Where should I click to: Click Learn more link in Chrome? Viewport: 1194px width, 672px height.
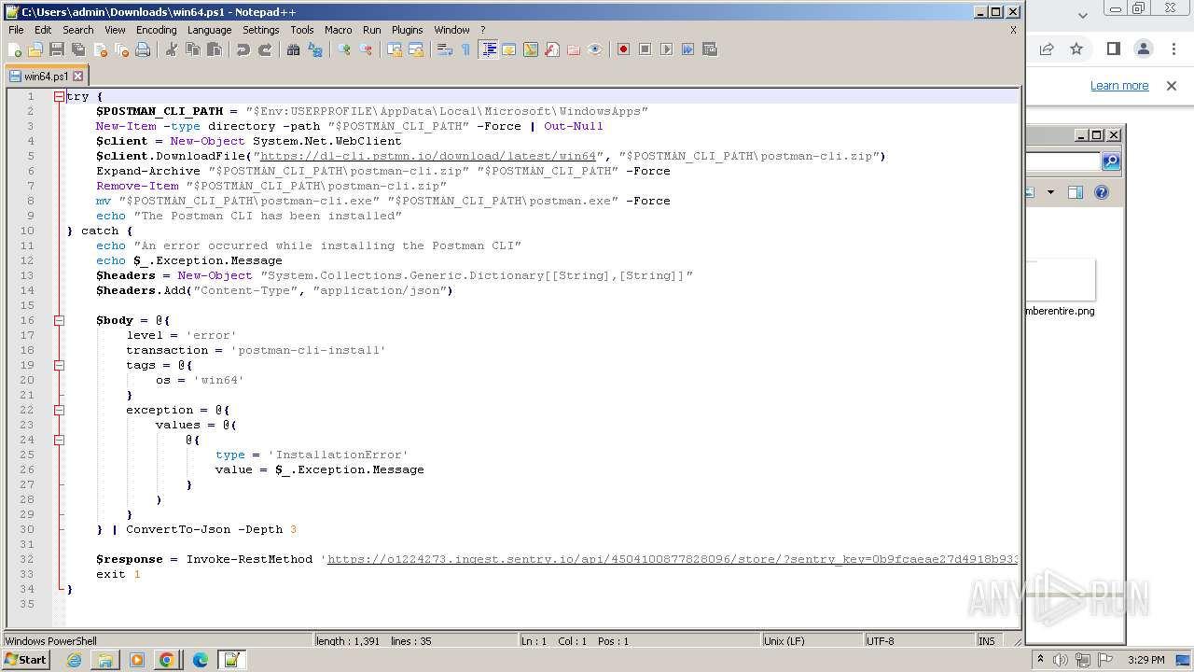pos(1119,85)
